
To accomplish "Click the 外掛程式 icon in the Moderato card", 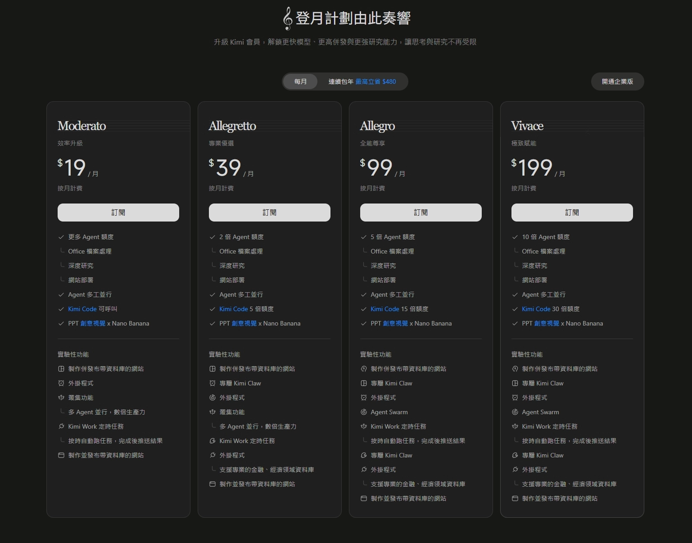I will pyautogui.click(x=61, y=383).
